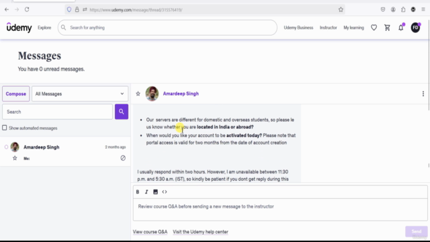Image resolution: width=430 pixels, height=242 pixels.
Task: Open the wishlist heart icon
Action: point(374,28)
